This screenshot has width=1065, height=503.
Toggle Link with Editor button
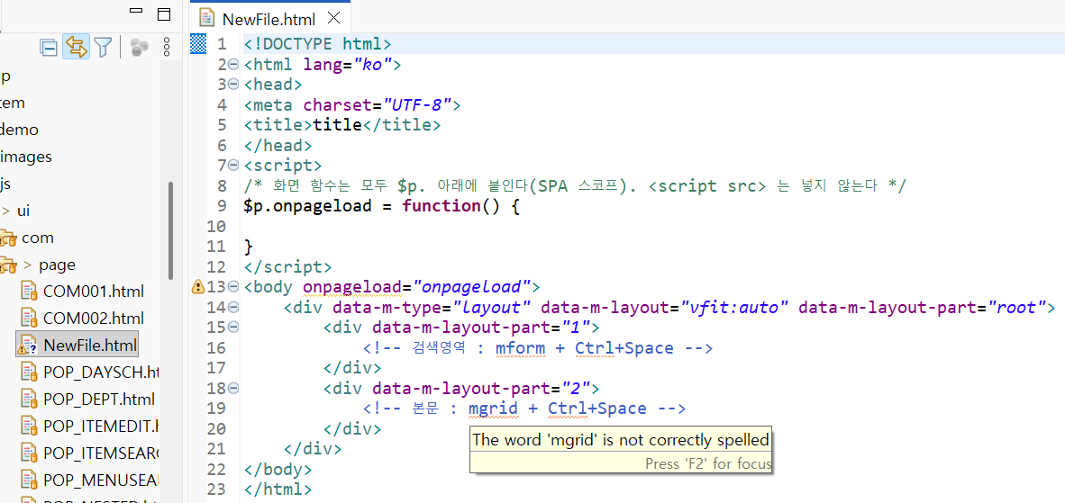coord(76,47)
